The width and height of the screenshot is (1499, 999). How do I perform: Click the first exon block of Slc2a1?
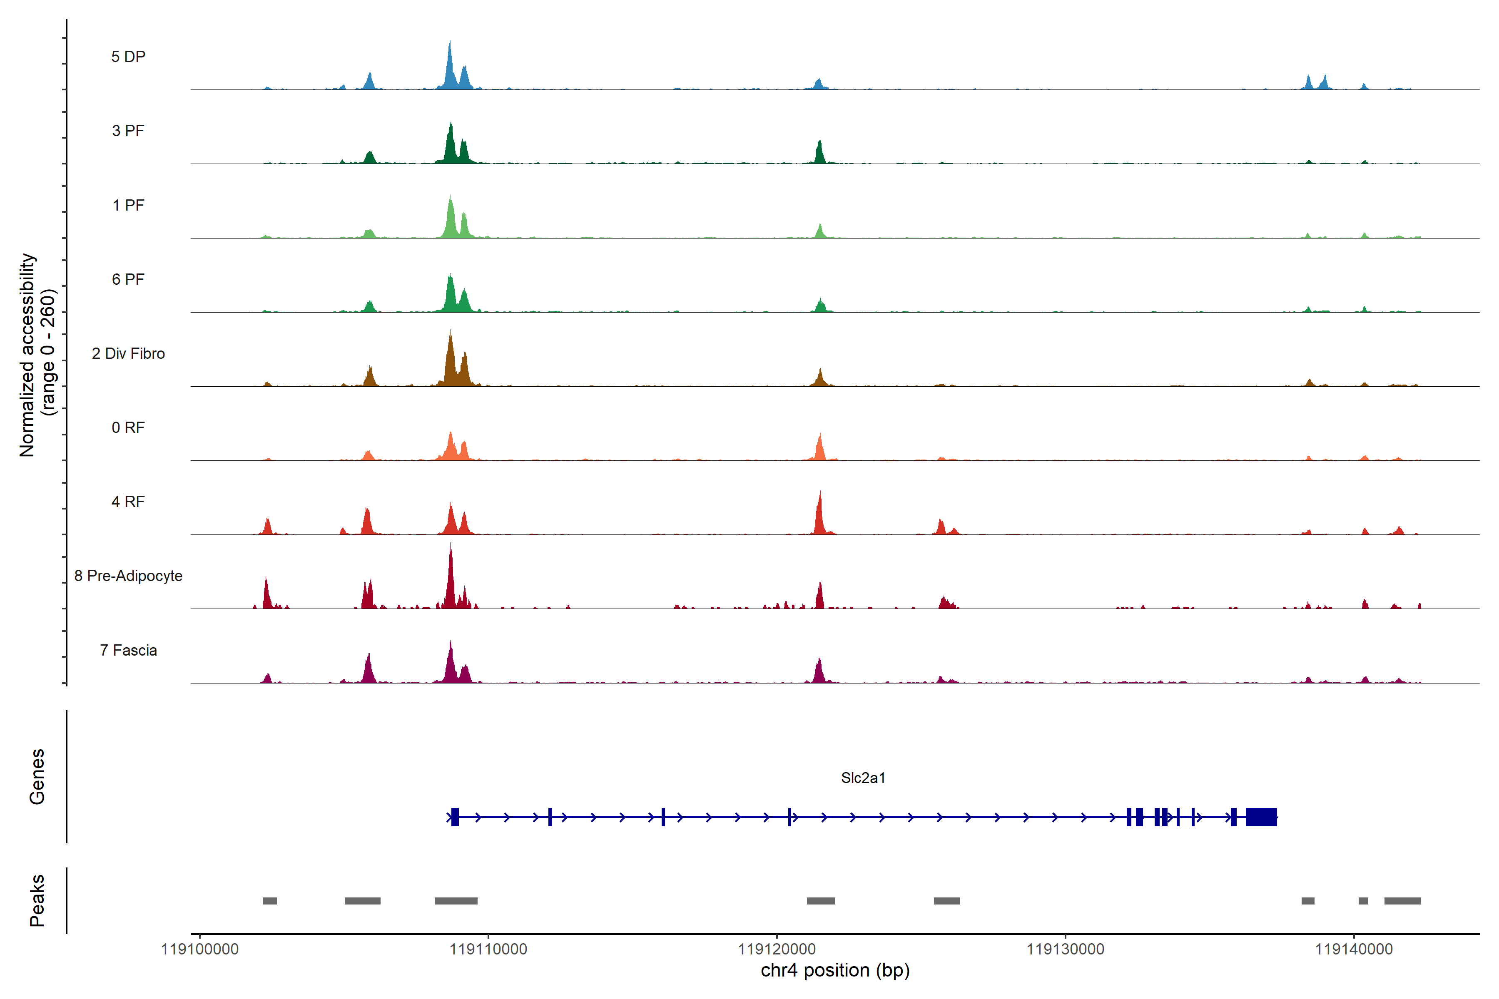click(x=455, y=817)
